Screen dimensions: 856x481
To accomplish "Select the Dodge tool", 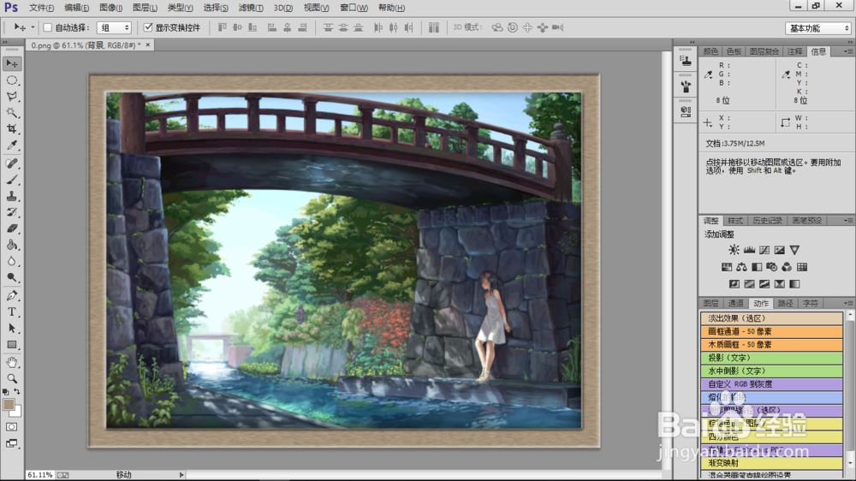I will [x=11, y=277].
